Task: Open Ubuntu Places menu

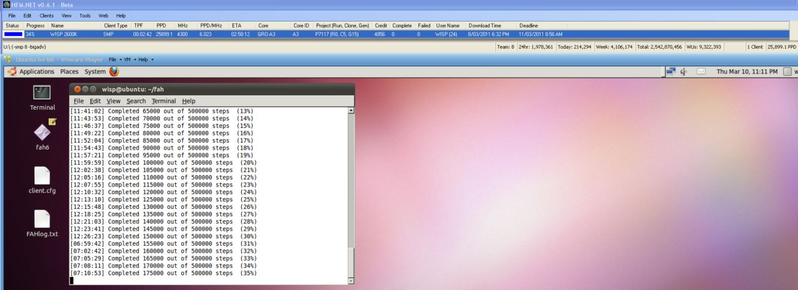Action: [x=69, y=72]
